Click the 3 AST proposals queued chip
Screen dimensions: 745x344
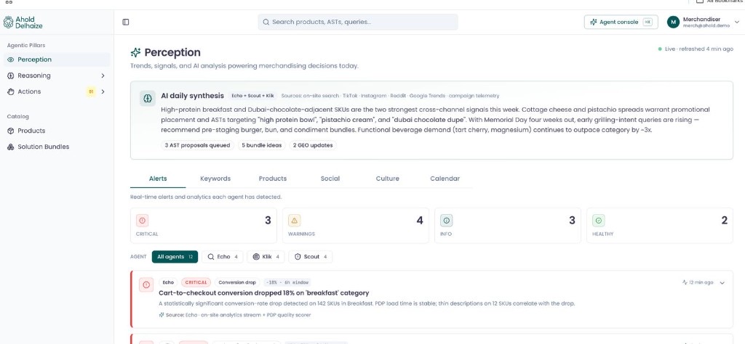coord(197,145)
